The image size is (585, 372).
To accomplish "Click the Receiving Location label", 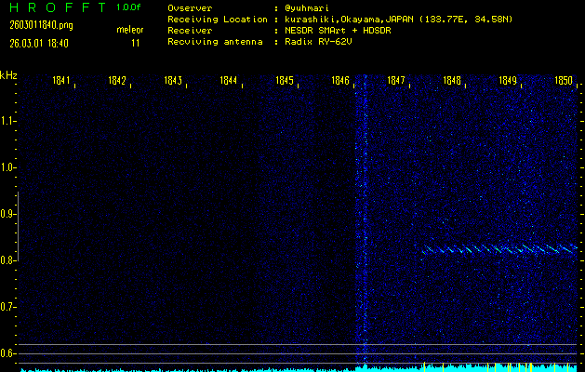I will [x=218, y=20].
